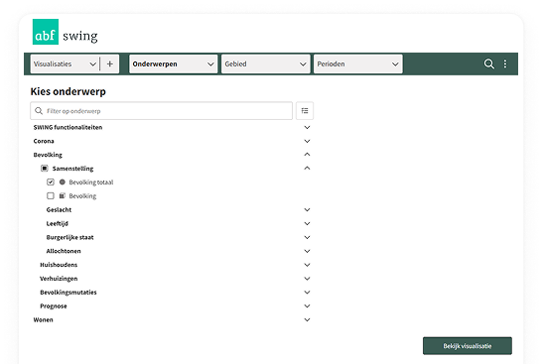Collapse the Bevolking category chevron

coord(307,155)
